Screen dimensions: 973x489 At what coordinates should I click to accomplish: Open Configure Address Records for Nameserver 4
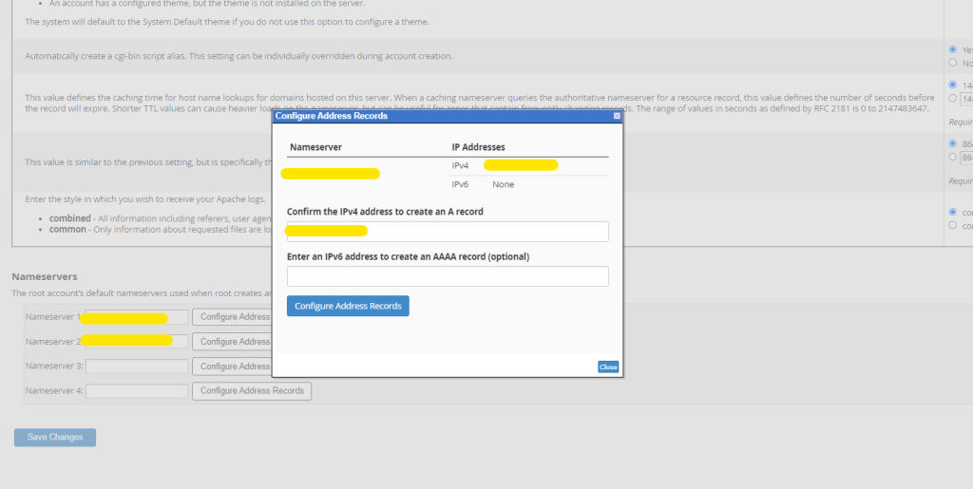coord(252,390)
